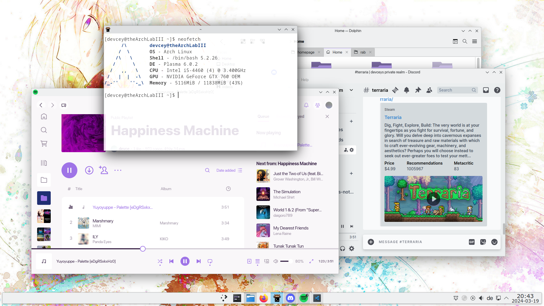Launch Firefox from taskbar
Viewport: 544px width, 306px height.
pyautogui.click(x=264, y=298)
